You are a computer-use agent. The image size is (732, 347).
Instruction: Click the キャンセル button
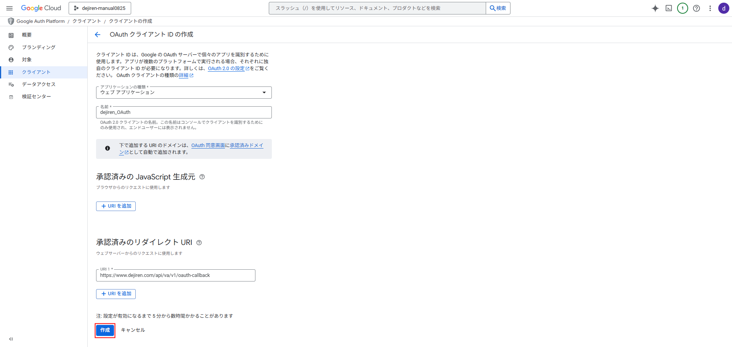point(133,330)
